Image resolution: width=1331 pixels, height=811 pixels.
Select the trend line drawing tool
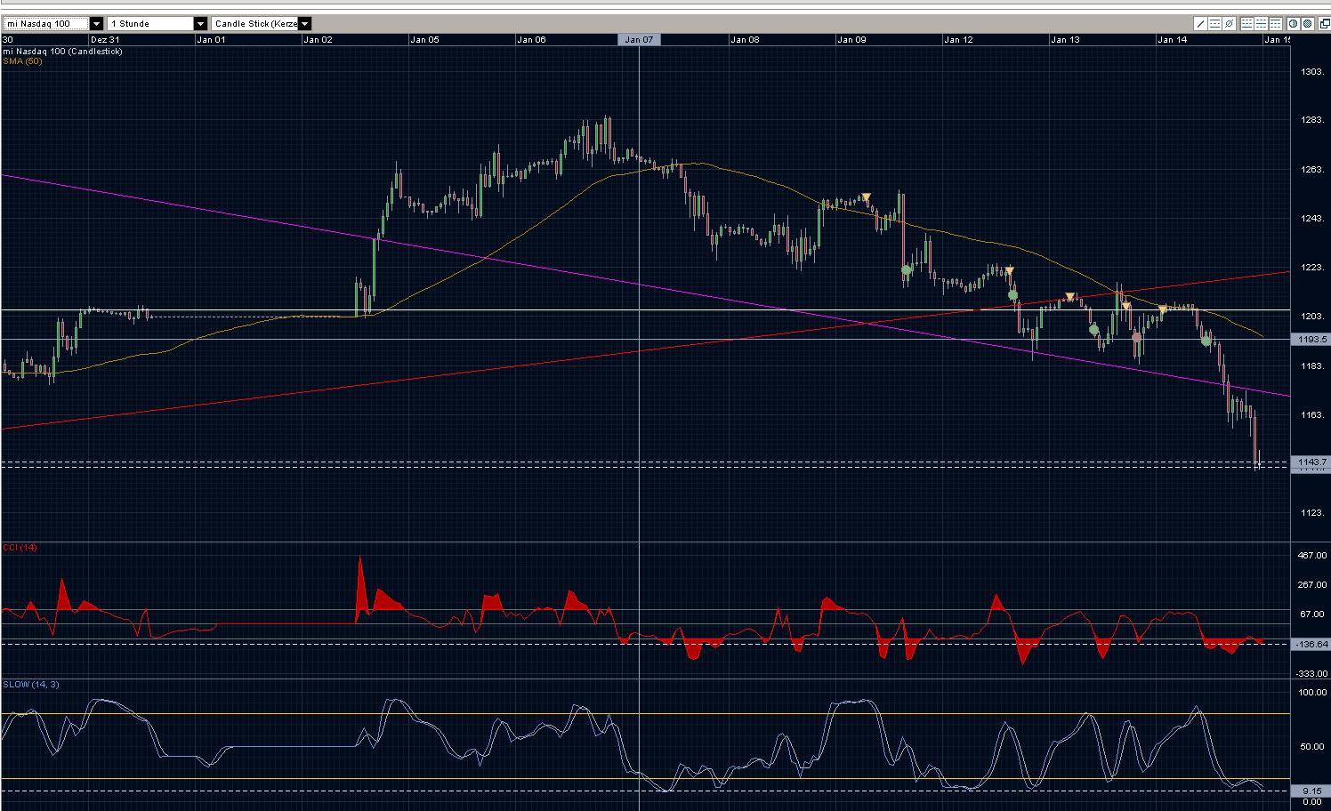1200,24
